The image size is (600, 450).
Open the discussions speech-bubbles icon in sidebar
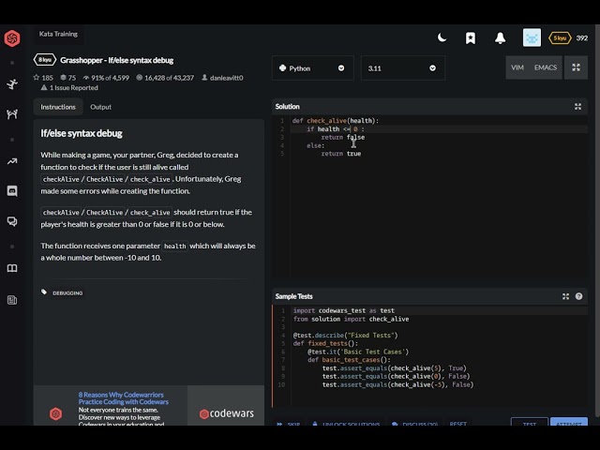[x=12, y=221]
